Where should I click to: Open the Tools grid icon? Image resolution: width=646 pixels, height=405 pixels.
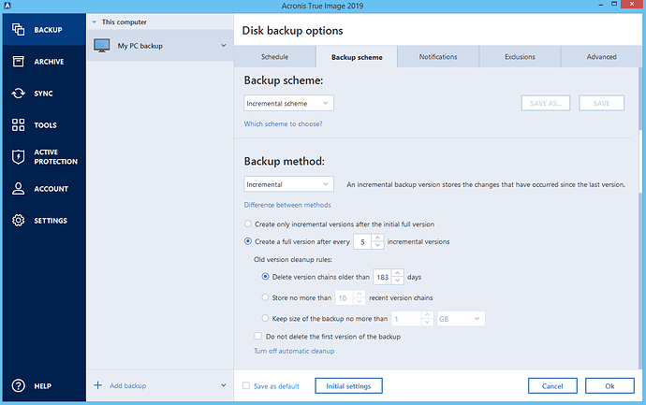pos(18,124)
